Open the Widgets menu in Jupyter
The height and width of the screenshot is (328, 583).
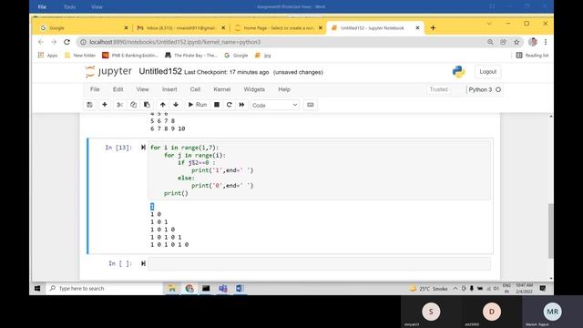tap(254, 89)
